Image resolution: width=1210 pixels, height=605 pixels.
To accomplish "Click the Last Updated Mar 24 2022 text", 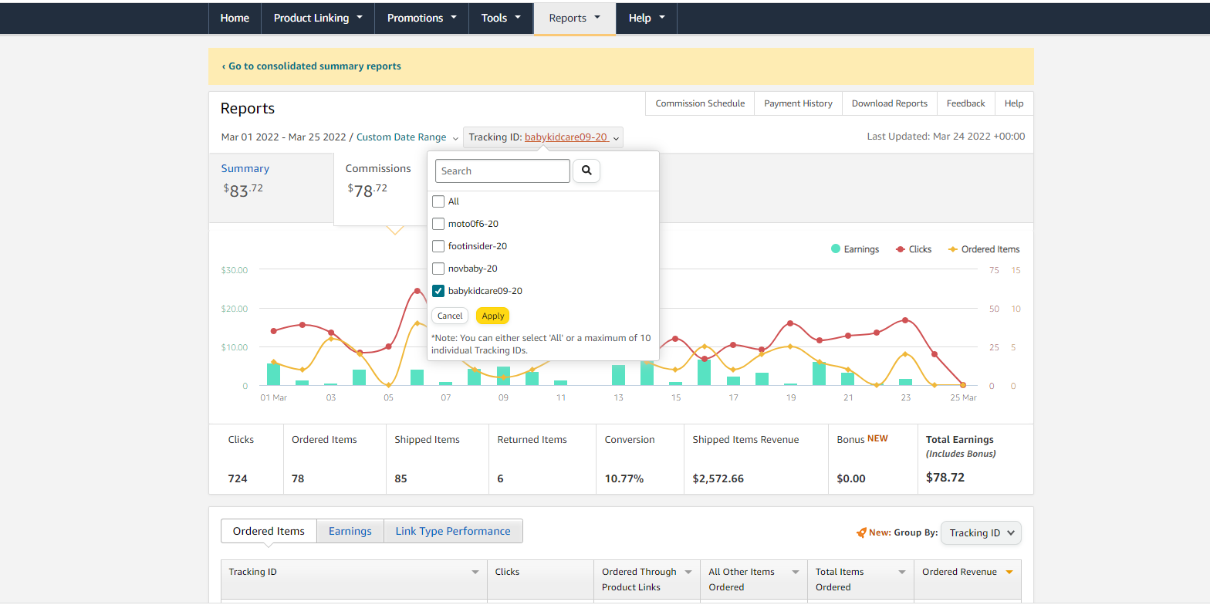I will click(946, 137).
